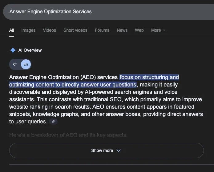Click the text 'Here's a breakdown of AEO'
Viewport: 214px width, 172px height.
[43, 135]
